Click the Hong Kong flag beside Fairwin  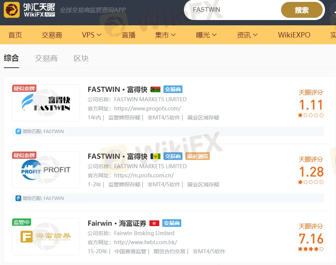pyautogui.click(x=154, y=223)
